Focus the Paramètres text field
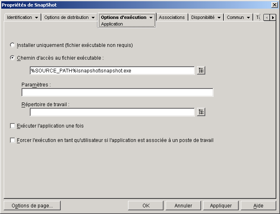Viewport: 280px width, 214px height. (117, 92)
